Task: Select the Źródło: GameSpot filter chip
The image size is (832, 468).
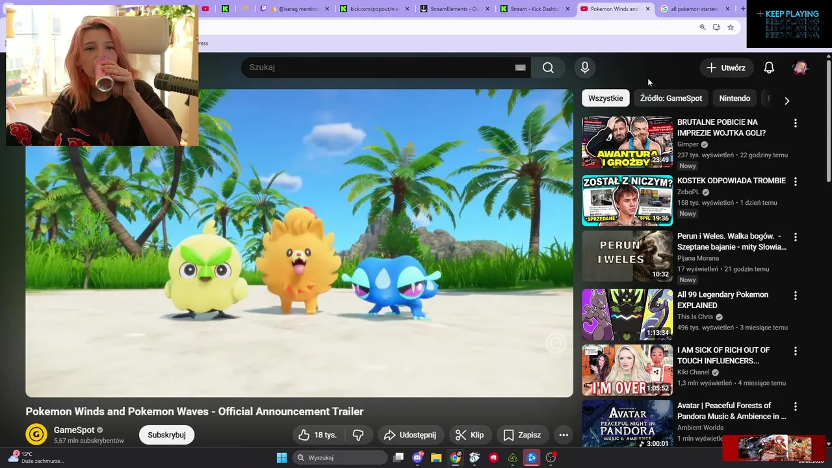Action: coord(671,98)
